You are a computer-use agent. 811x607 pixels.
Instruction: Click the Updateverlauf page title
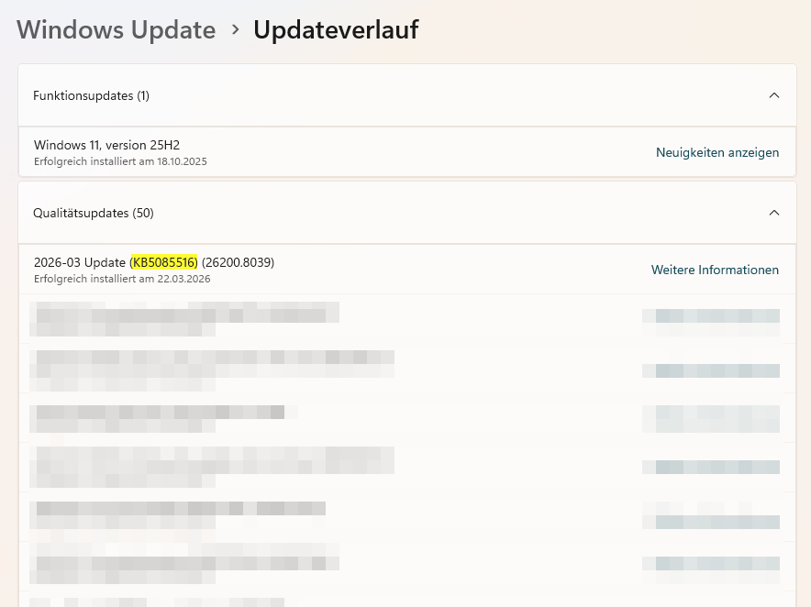click(336, 29)
